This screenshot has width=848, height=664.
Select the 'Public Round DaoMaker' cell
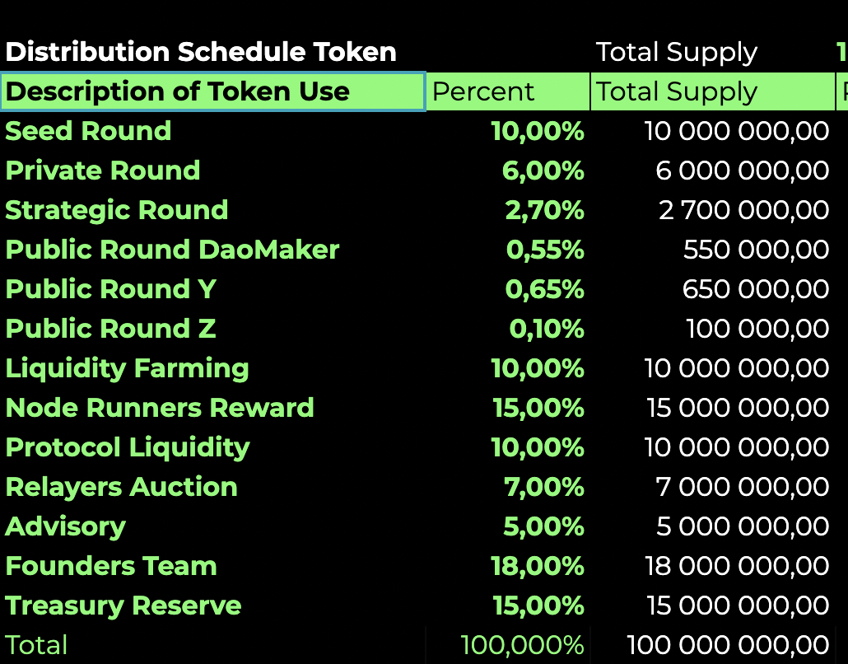tap(172, 250)
